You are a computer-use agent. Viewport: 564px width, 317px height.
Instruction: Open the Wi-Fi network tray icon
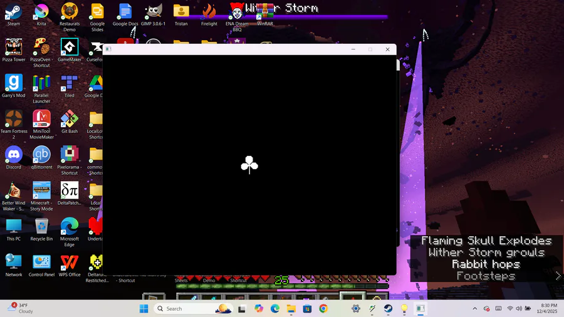click(x=510, y=308)
